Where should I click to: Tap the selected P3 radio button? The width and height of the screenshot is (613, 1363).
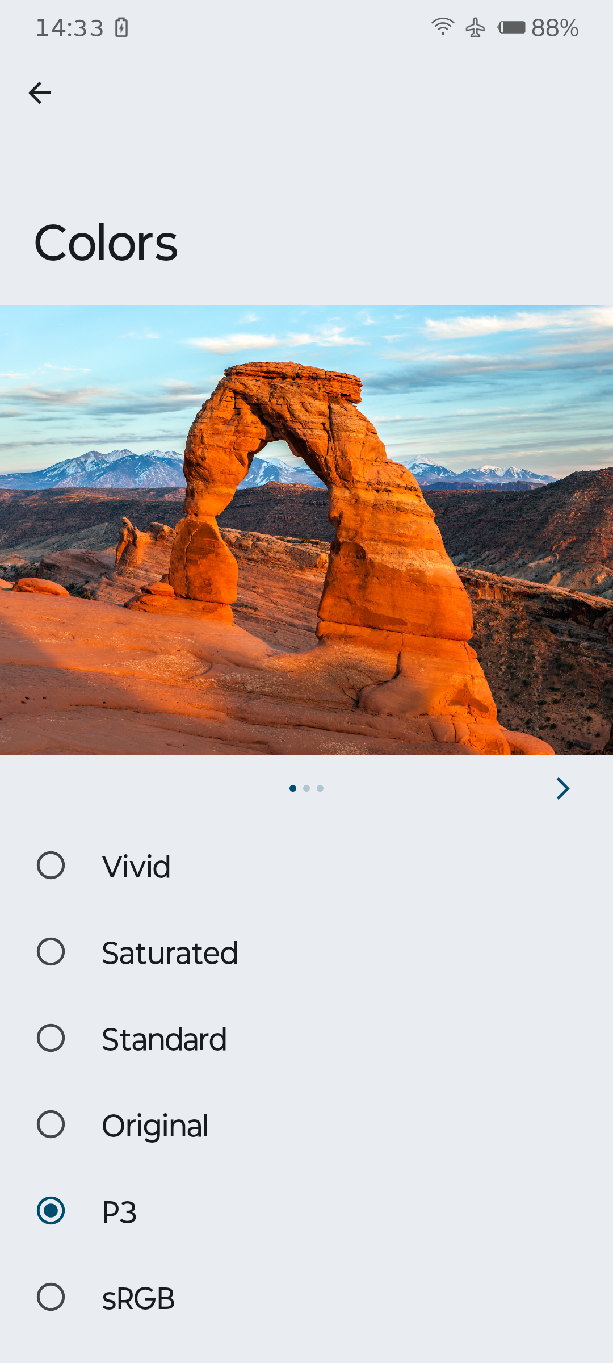click(x=51, y=1211)
